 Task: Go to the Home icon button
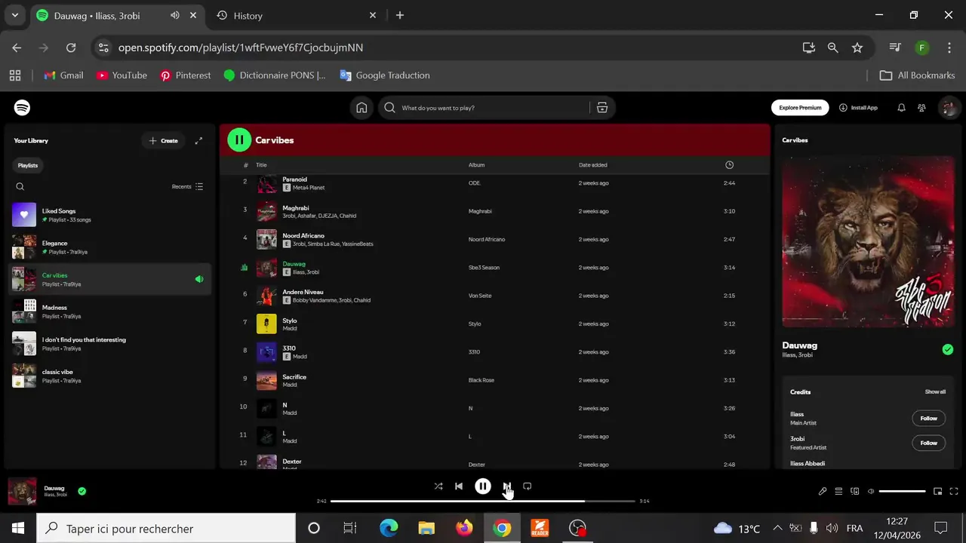tap(361, 108)
